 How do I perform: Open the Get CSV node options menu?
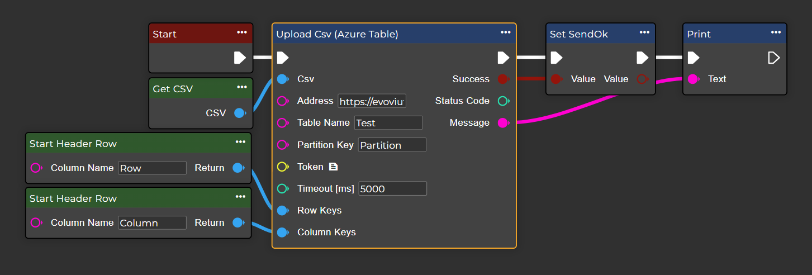(242, 87)
